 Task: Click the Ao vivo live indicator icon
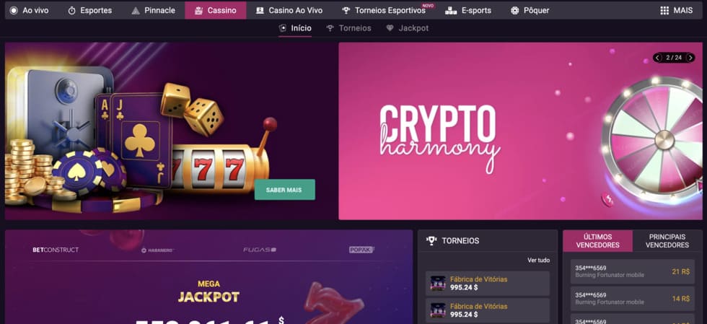tap(14, 10)
